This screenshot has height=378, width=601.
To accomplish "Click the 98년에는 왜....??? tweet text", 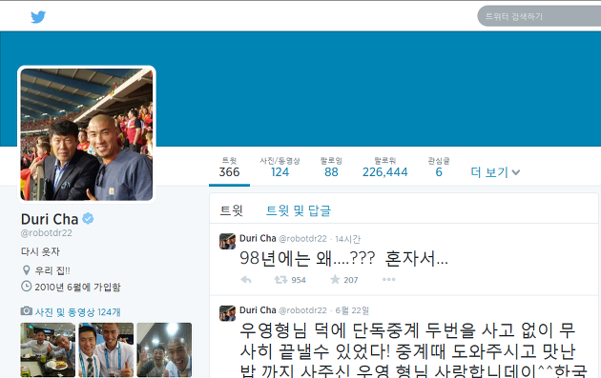I will click(x=343, y=259).
